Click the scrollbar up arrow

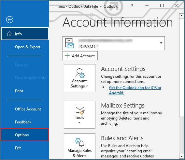pos(181,16)
